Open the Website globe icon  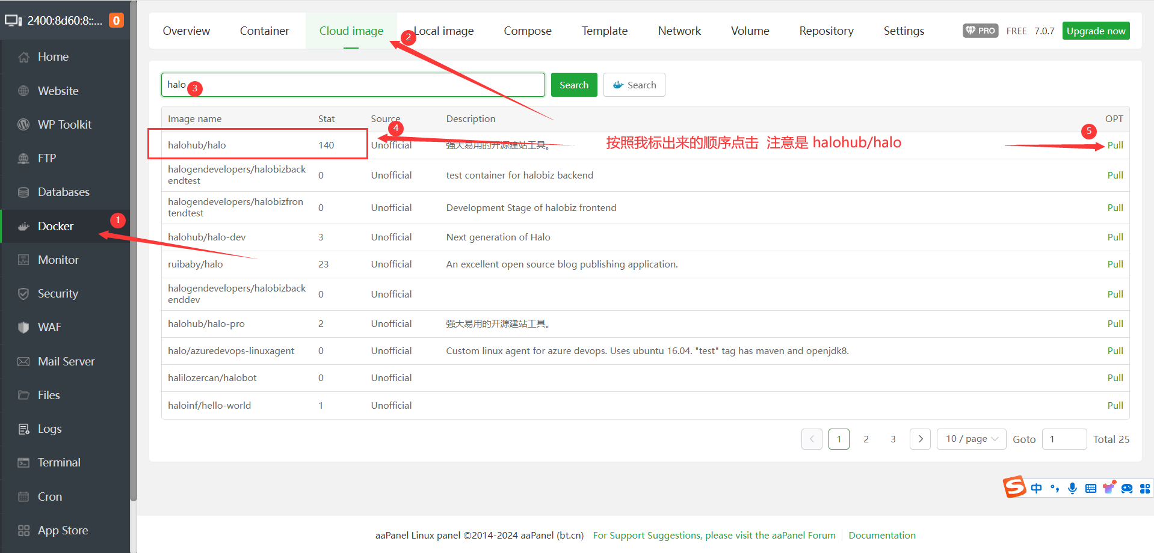tap(23, 91)
